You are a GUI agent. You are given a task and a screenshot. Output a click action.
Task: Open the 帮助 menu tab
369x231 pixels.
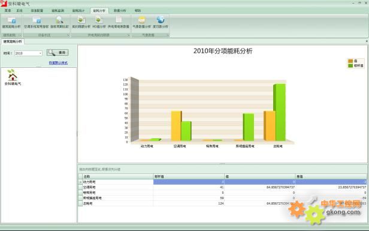click(x=138, y=11)
